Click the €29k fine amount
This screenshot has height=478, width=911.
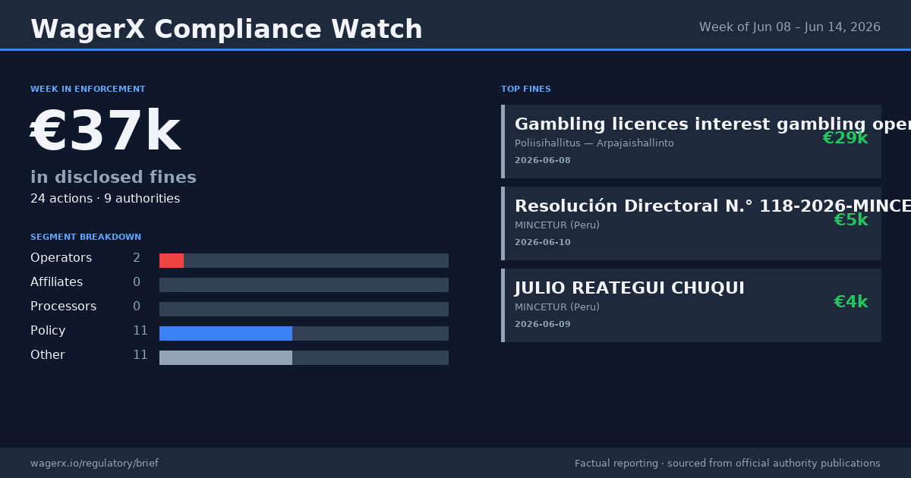[x=845, y=138]
